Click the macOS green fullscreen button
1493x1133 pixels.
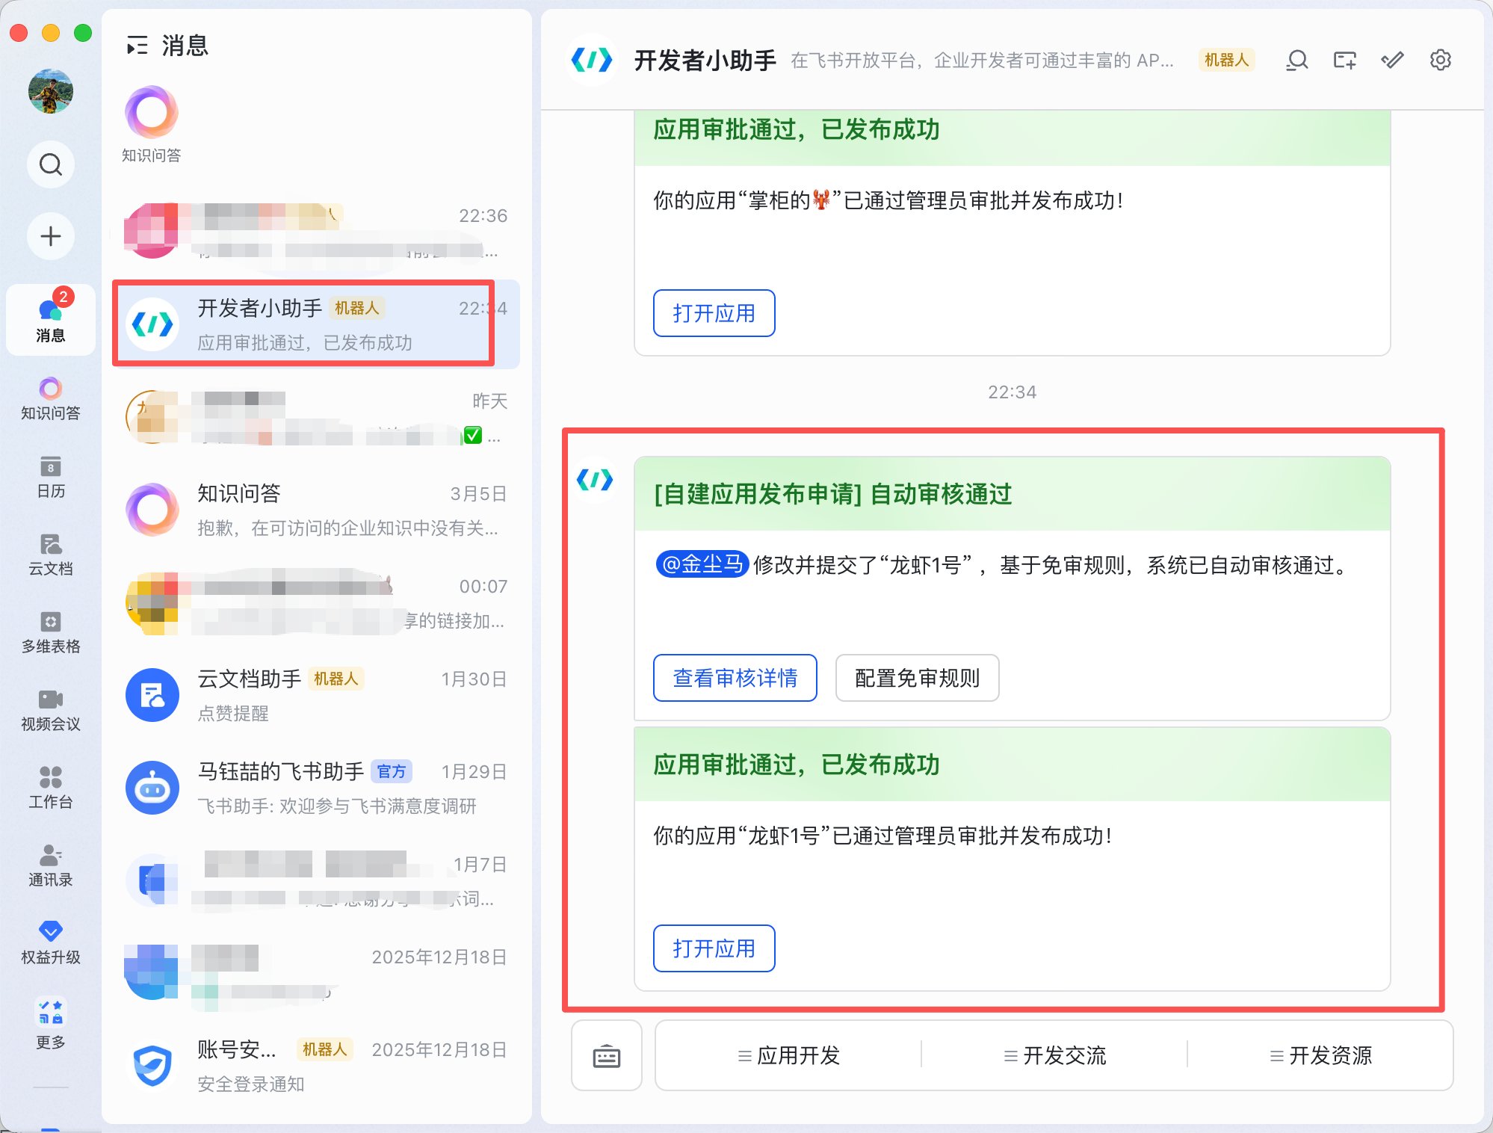tap(83, 33)
